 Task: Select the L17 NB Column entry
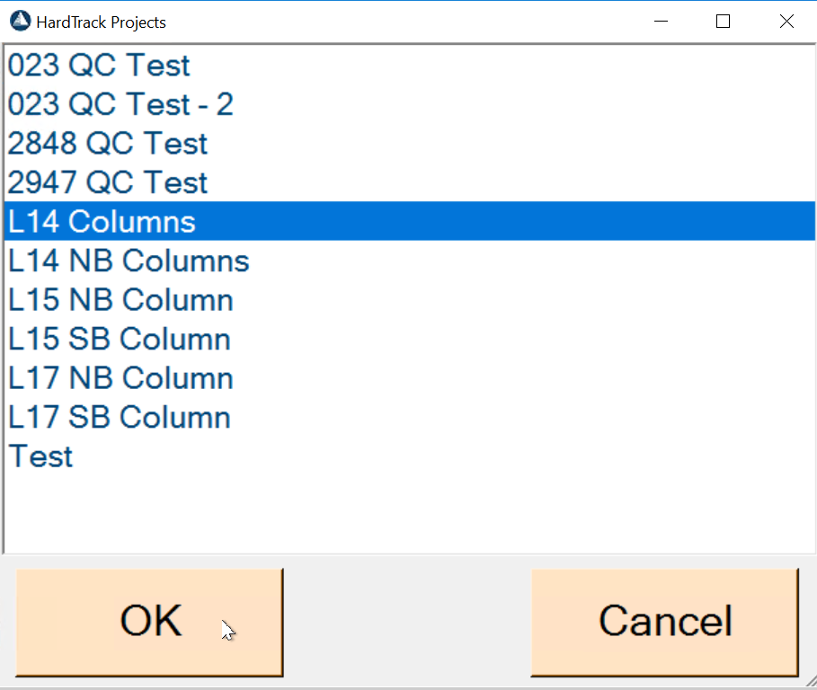pos(120,378)
